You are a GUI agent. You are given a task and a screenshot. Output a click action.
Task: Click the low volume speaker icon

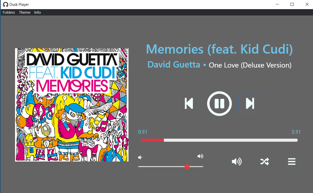pyautogui.click(x=140, y=157)
